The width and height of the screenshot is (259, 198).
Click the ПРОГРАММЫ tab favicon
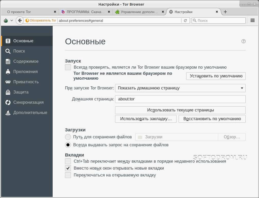(63, 12)
